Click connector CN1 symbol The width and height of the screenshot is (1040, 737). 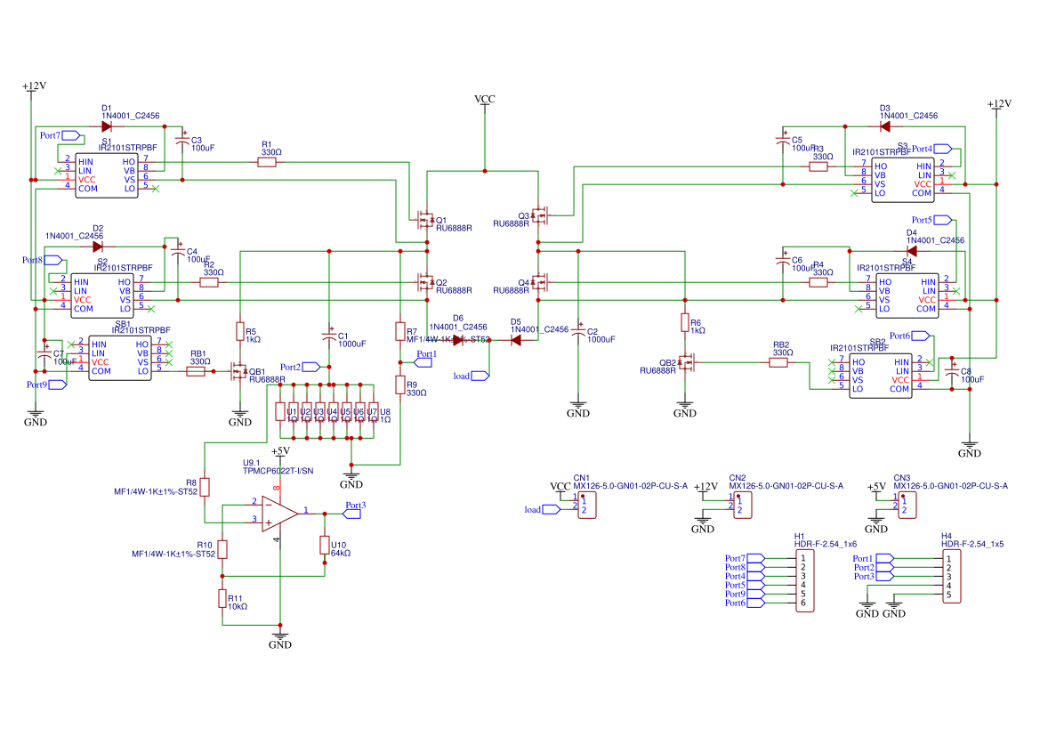587,505
